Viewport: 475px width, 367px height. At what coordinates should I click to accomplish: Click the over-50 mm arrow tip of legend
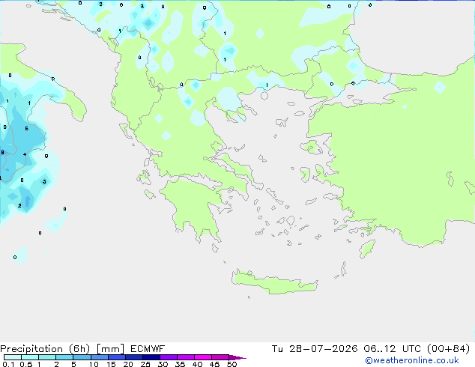coord(237,357)
